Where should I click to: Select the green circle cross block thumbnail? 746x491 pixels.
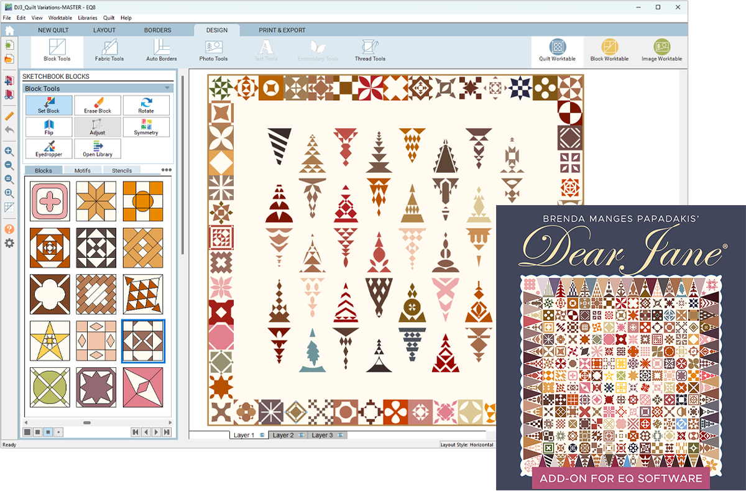pos(50,387)
